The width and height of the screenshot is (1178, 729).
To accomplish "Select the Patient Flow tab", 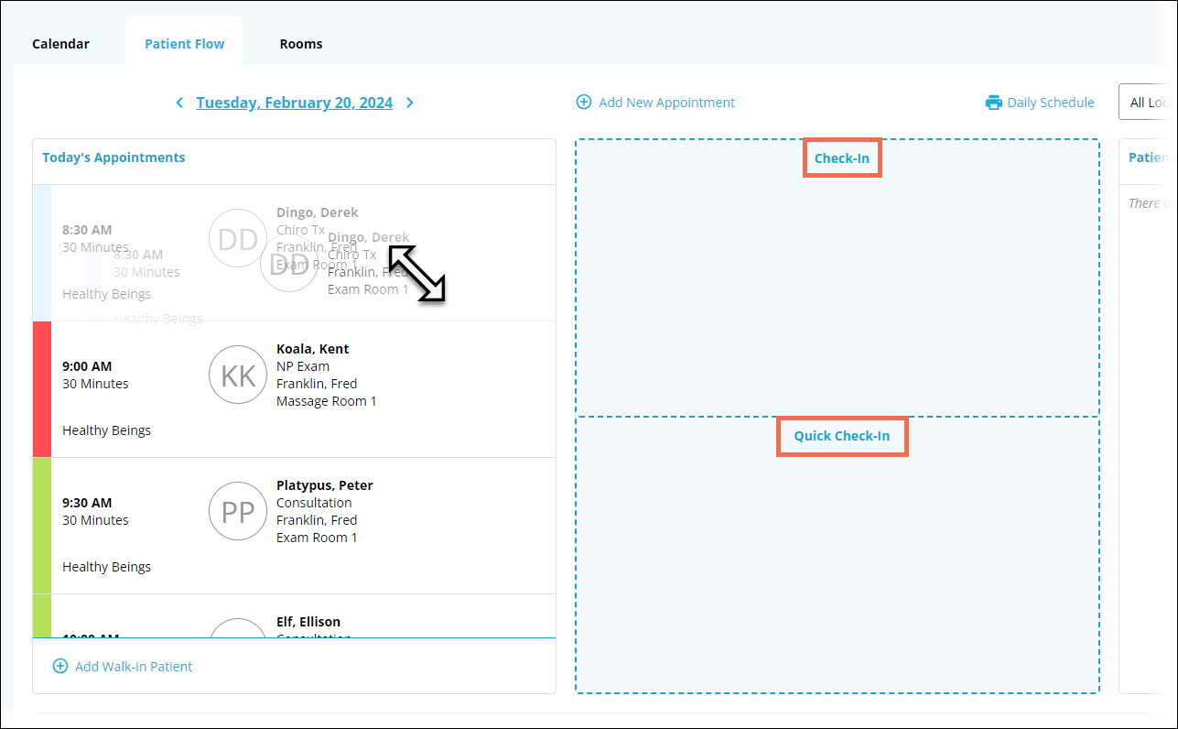I will coord(184,44).
